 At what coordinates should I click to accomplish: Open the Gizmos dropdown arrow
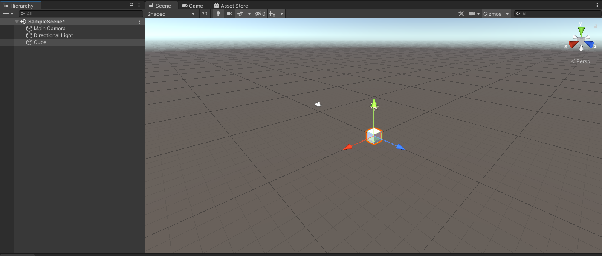coord(507,14)
